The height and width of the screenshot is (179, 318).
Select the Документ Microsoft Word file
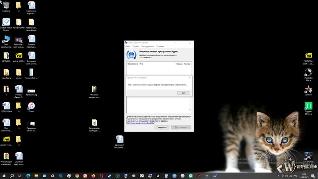[x=119, y=142]
